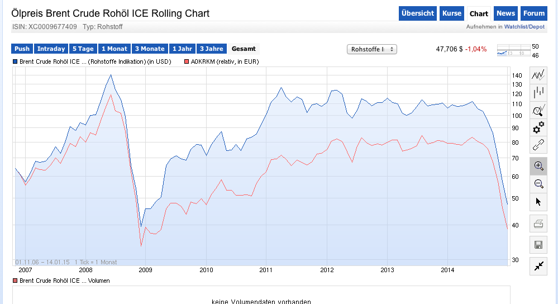Open chart settings gears icon
Image resolution: width=558 pixels, height=304 pixels.
click(x=538, y=127)
